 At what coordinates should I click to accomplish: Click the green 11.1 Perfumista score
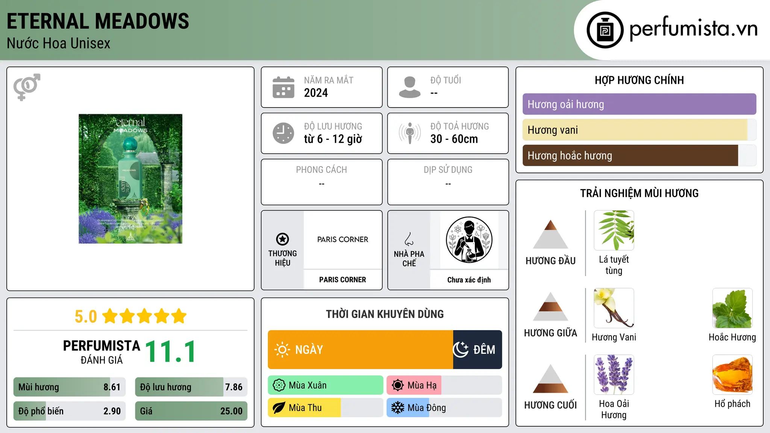[x=171, y=351]
